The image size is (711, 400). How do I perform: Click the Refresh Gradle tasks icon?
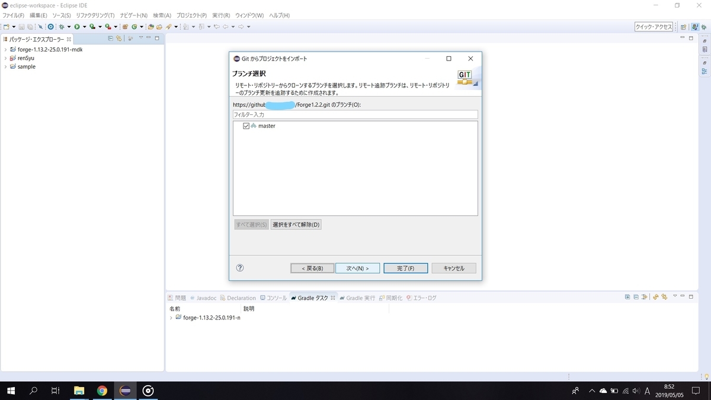tap(656, 297)
